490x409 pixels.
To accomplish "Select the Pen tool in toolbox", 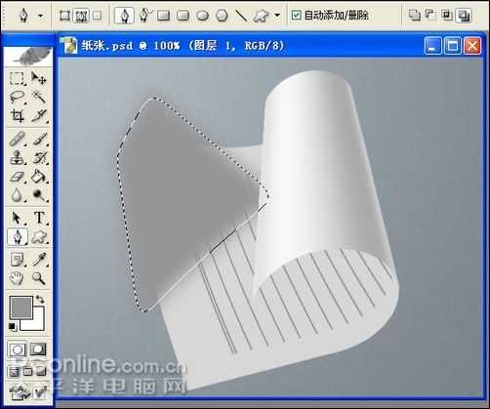I will click(18, 236).
